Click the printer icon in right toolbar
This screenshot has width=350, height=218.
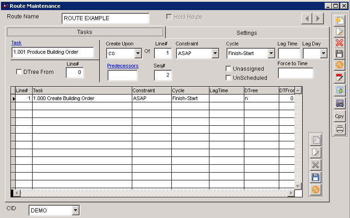click(x=339, y=129)
